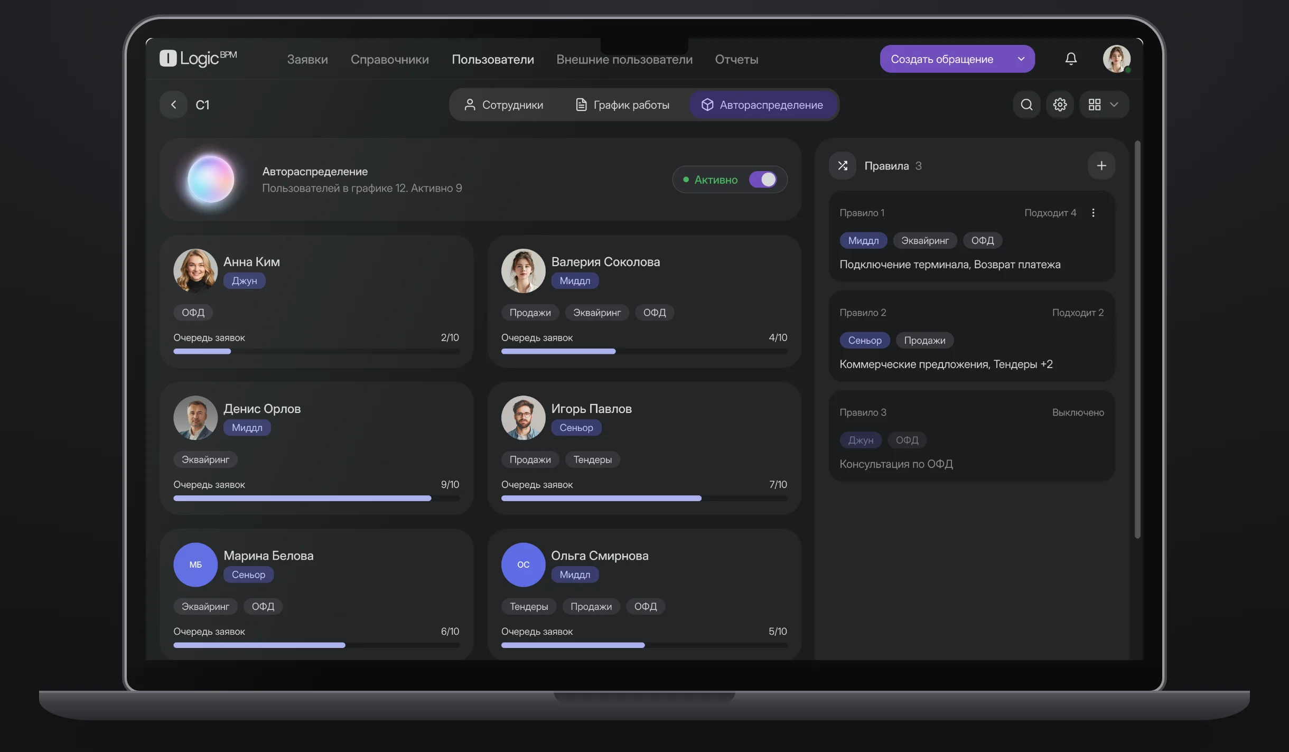The image size is (1289, 752).
Task: Open the Сотрудники tab
Action: coord(504,105)
